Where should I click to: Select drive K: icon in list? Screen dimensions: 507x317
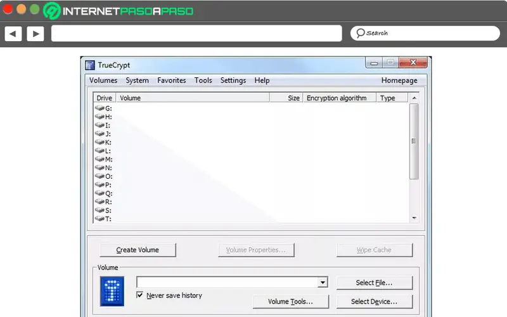click(x=99, y=142)
